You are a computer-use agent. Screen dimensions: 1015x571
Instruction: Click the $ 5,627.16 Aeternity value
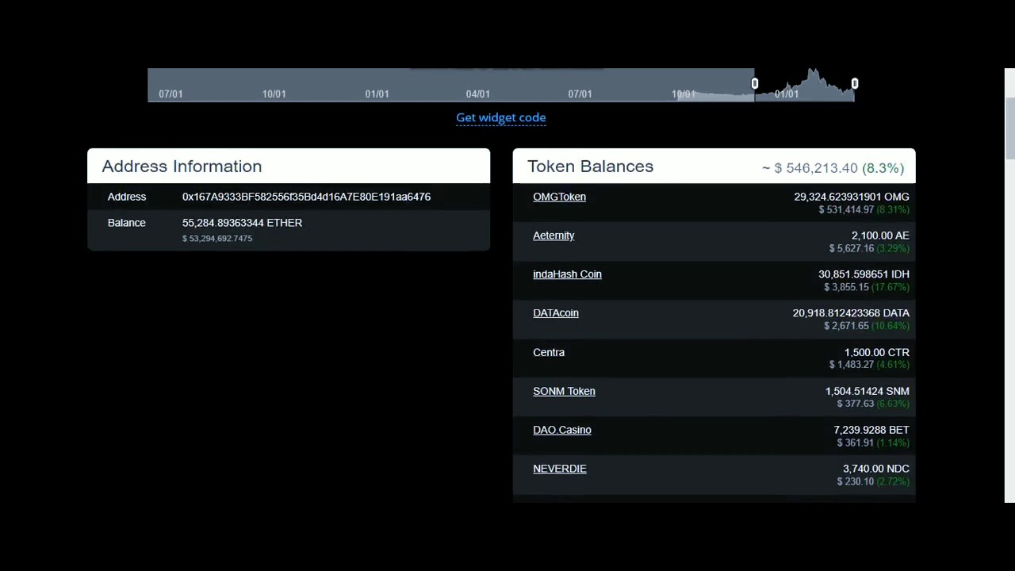point(852,249)
